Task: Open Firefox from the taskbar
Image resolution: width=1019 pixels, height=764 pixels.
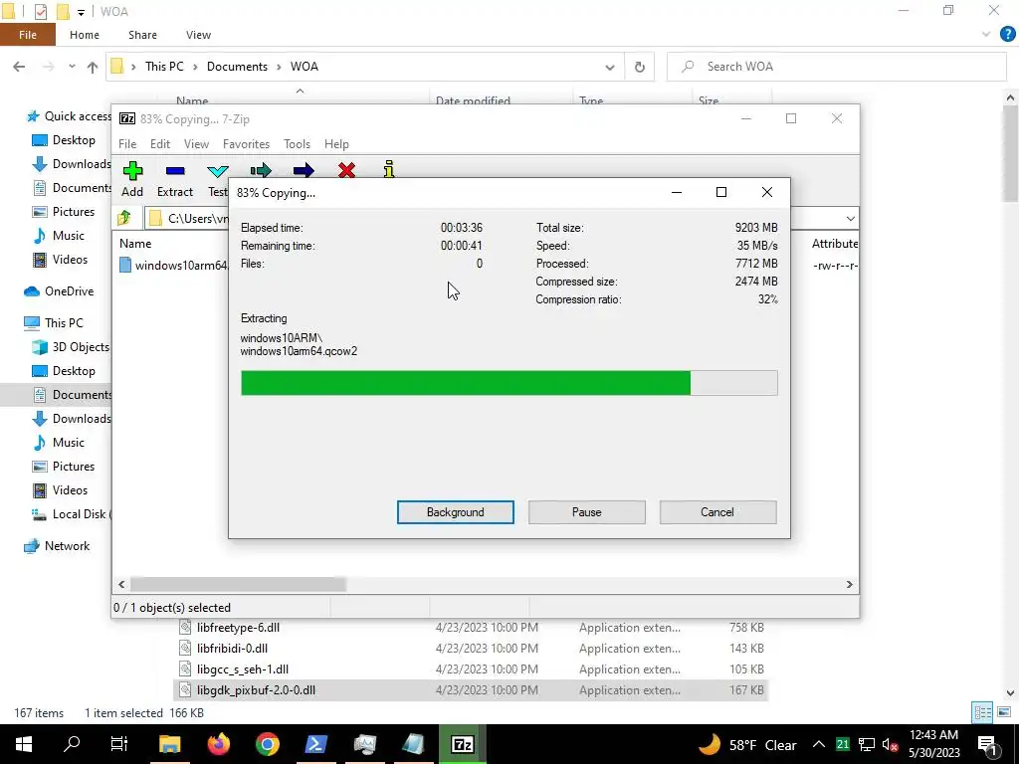Action: coord(218,744)
